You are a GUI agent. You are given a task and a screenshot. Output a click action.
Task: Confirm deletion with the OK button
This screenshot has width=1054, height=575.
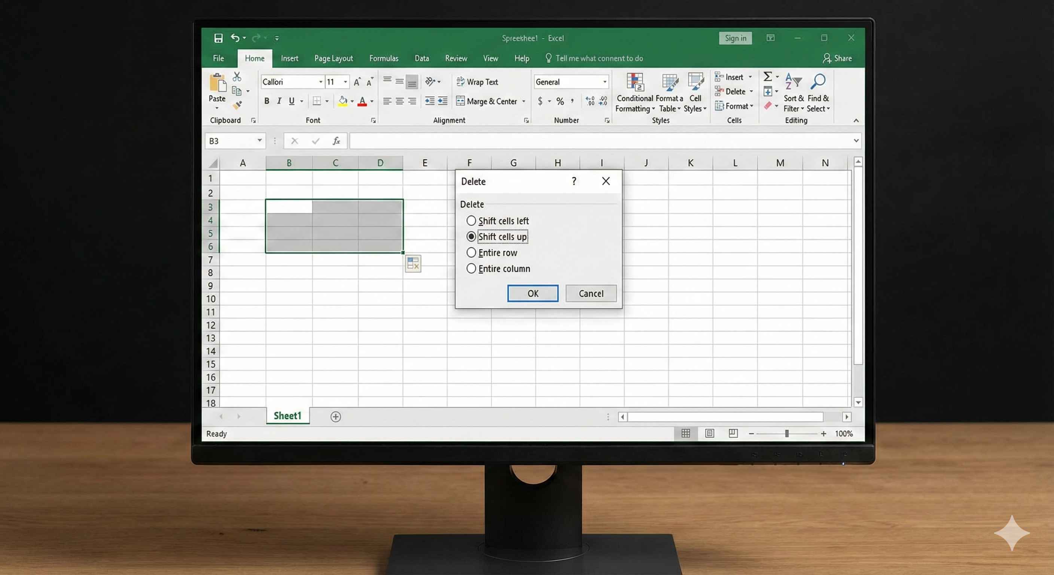532,293
